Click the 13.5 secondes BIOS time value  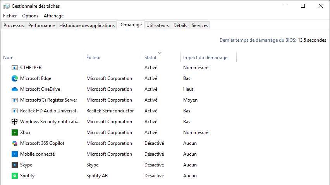click(x=312, y=40)
